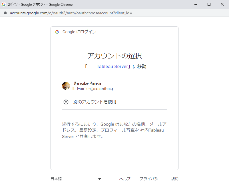Screen dimensions: 229x189
Task: Click the person icon beside 別のアカウントを使用
Action: [66, 102]
